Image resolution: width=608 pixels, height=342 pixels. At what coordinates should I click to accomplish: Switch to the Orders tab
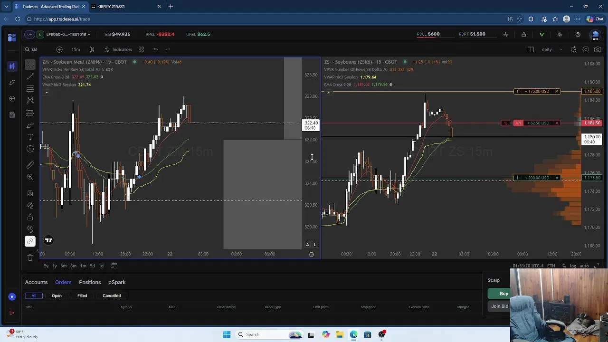coord(63,282)
